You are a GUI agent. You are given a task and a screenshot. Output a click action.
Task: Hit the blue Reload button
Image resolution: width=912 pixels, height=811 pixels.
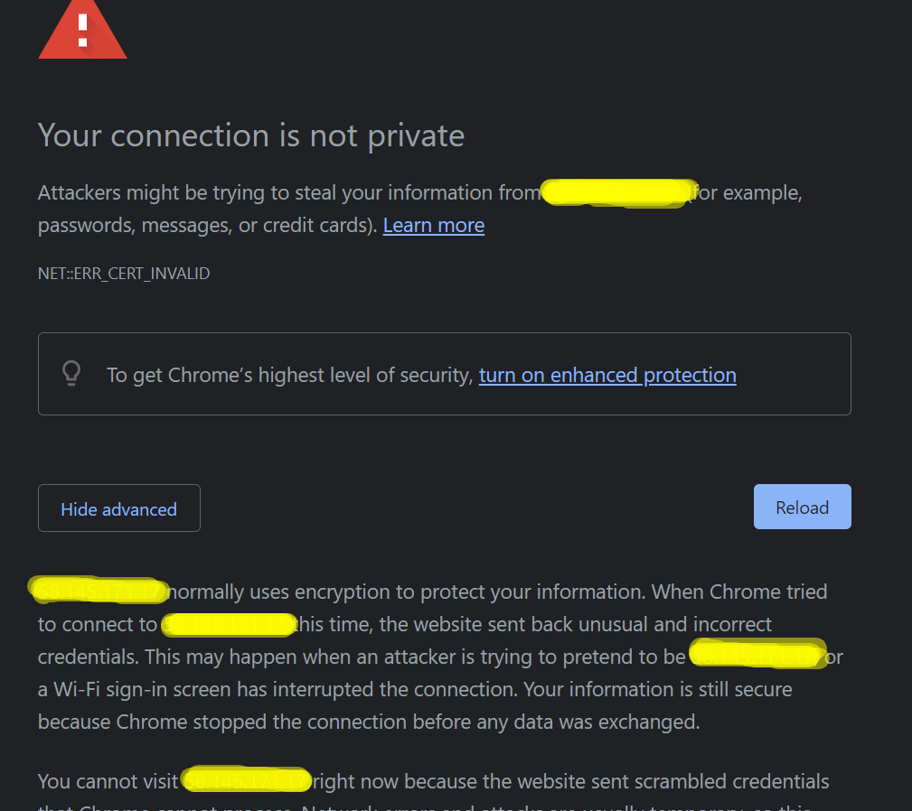click(802, 508)
